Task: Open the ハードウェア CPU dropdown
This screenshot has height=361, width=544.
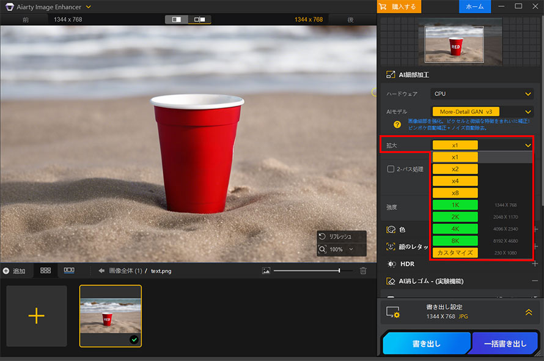Action: click(482, 94)
